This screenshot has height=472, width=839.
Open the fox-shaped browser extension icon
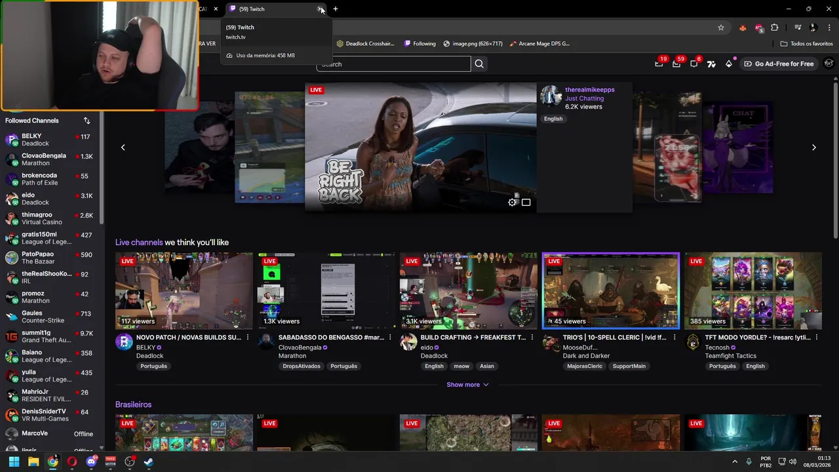click(x=743, y=28)
